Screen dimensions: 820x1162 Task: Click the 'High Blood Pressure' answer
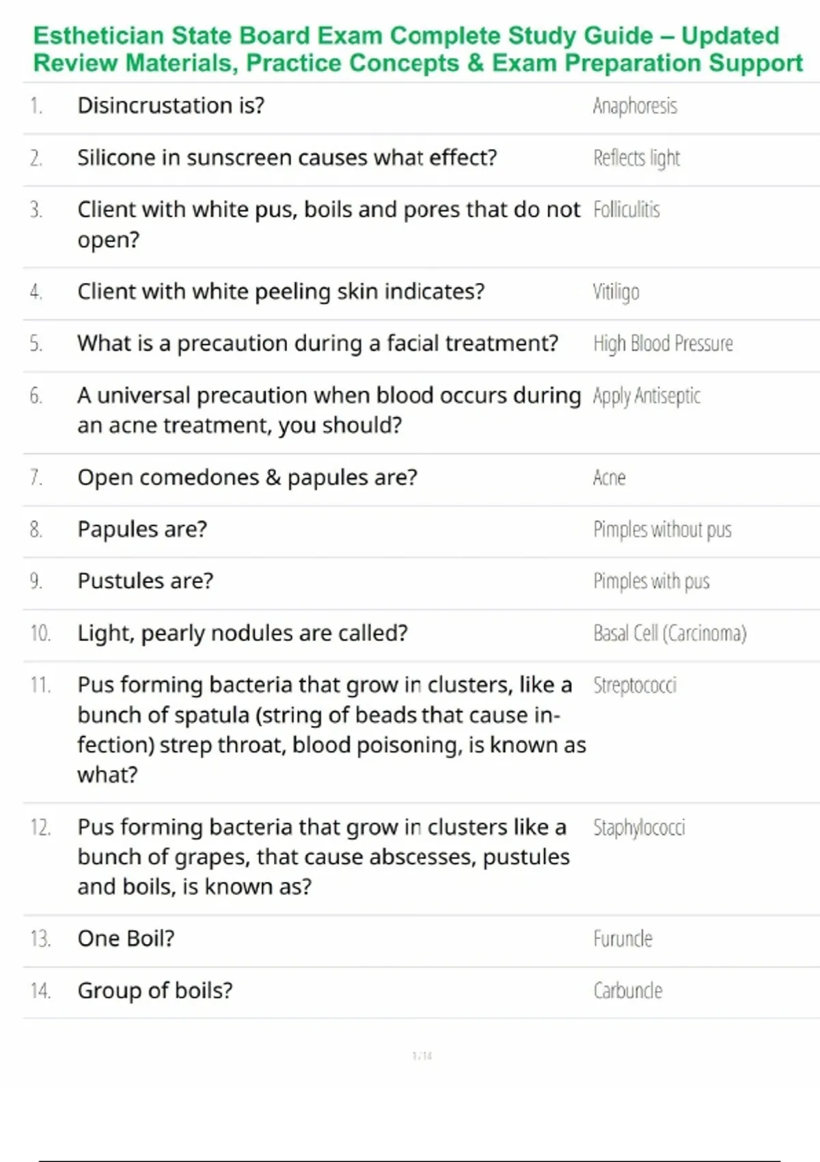663,343
